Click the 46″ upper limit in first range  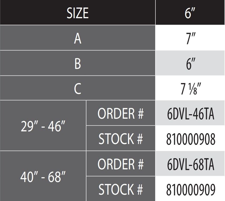coord(56,126)
